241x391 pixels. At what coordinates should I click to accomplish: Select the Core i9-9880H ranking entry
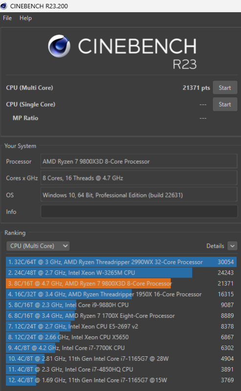[x=121, y=304]
